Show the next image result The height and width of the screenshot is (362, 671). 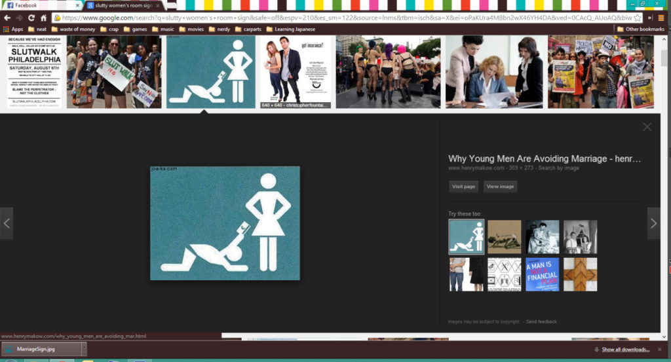click(x=653, y=223)
